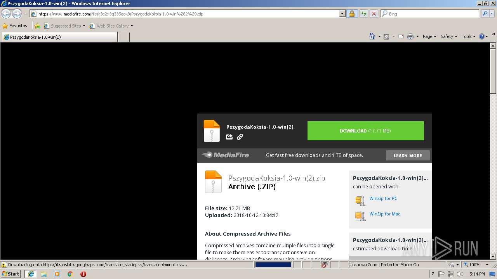Click the browser Forward arrow button
This screenshot has height=279, width=497.
[x=17, y=14]
